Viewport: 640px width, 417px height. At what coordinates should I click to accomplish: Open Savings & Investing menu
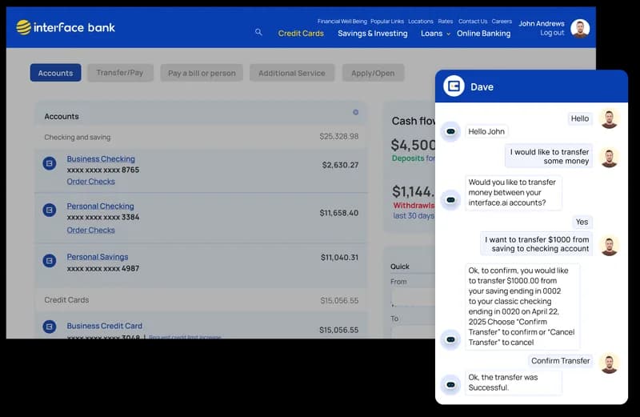click(373, 34)
